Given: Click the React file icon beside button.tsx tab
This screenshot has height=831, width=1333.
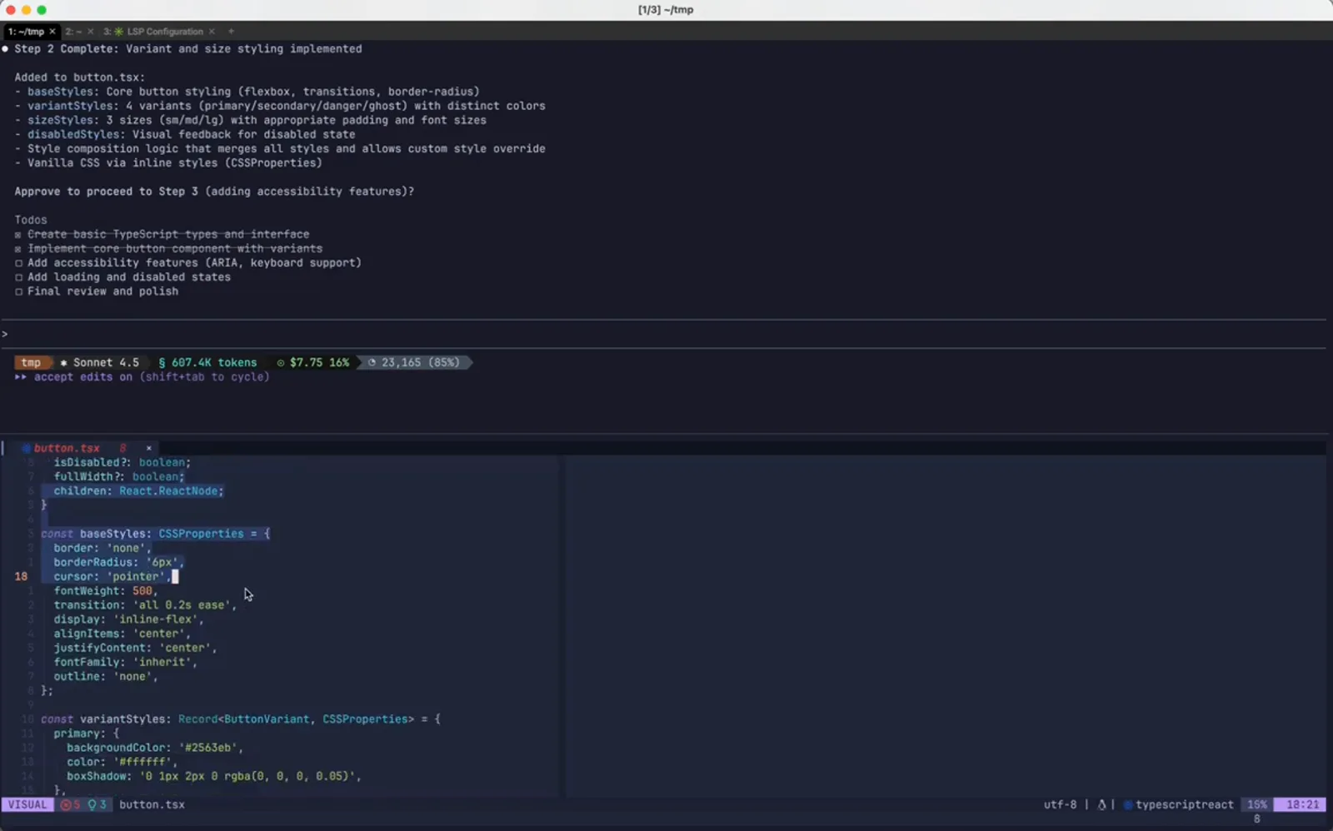Looking at the screenshot, I should [x=26, y=448].
